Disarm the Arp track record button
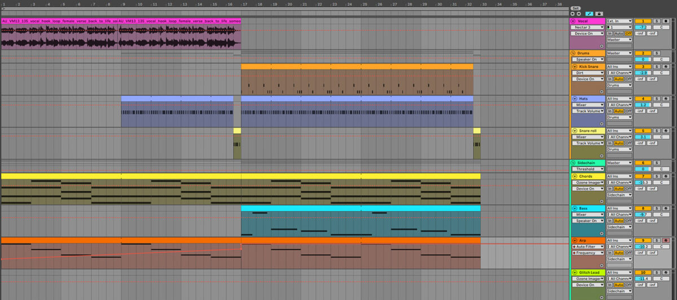Screen dimensions: 677x300 coord(666,240)
